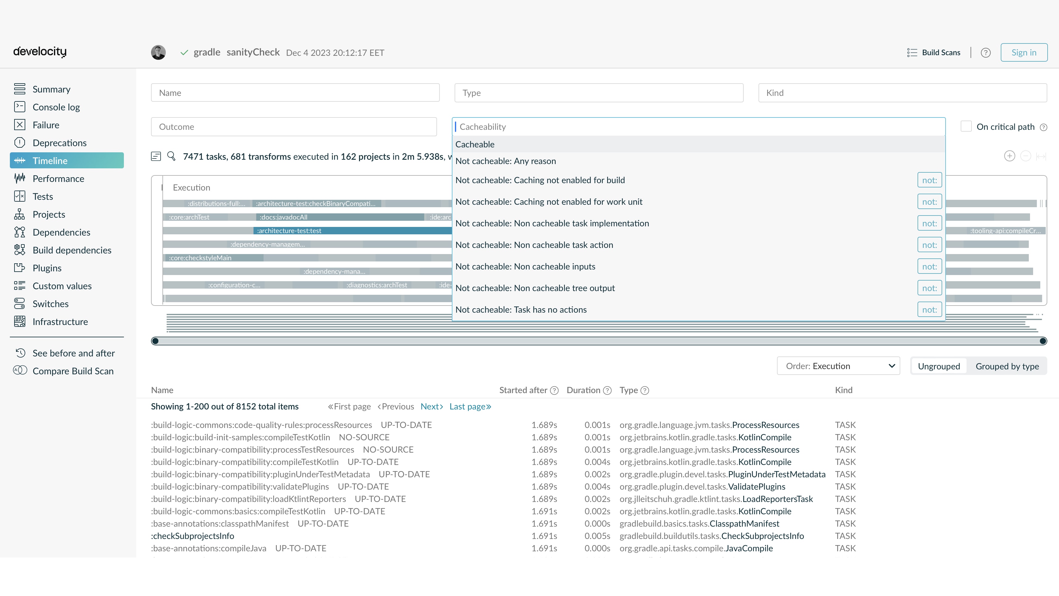This screenshot has height=596, width=1059.
Task: Go to Next page of tasks
Action: point(432,406)
